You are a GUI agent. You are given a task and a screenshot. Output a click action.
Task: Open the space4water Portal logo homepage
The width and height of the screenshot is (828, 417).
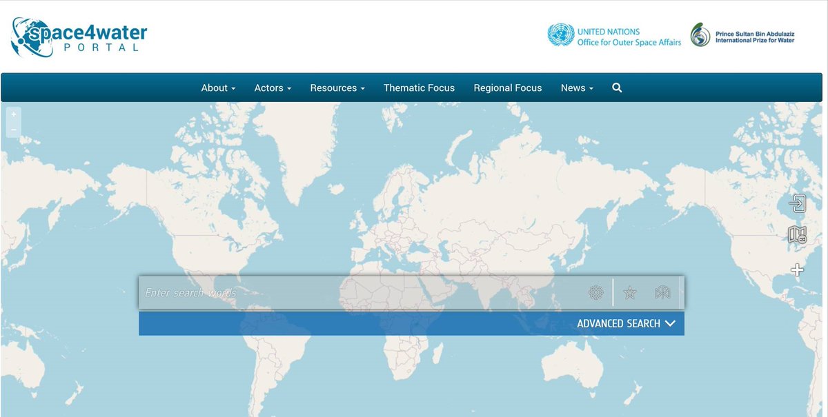[x=79, y=37]
